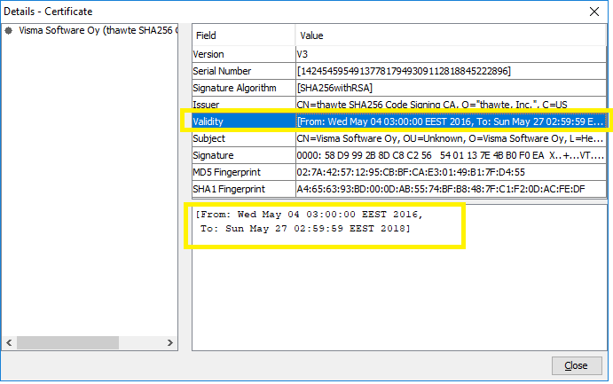Close the Details - Certificate dialog with X

(594, 12)
